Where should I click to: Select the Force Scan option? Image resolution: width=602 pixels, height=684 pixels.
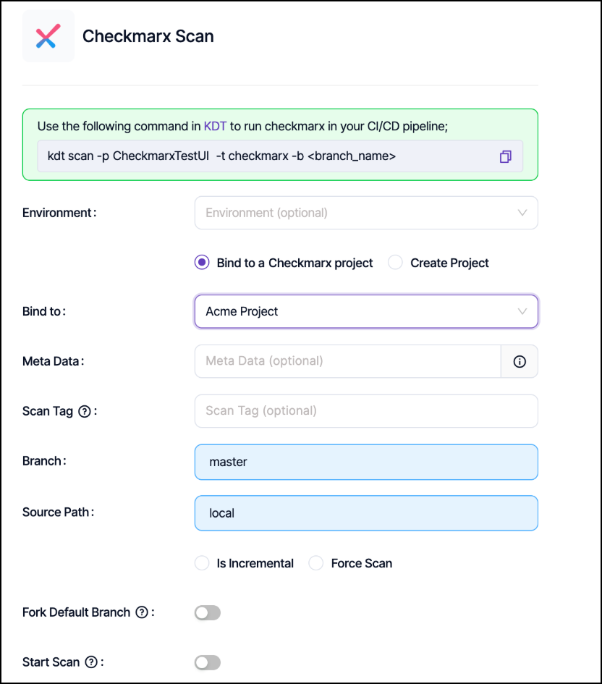[316, 563]
